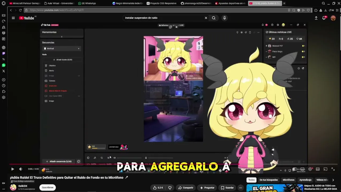Click the browser URL address bar
Image resolution: width=341 pixels, height=192 pixels.
point(155,10)
